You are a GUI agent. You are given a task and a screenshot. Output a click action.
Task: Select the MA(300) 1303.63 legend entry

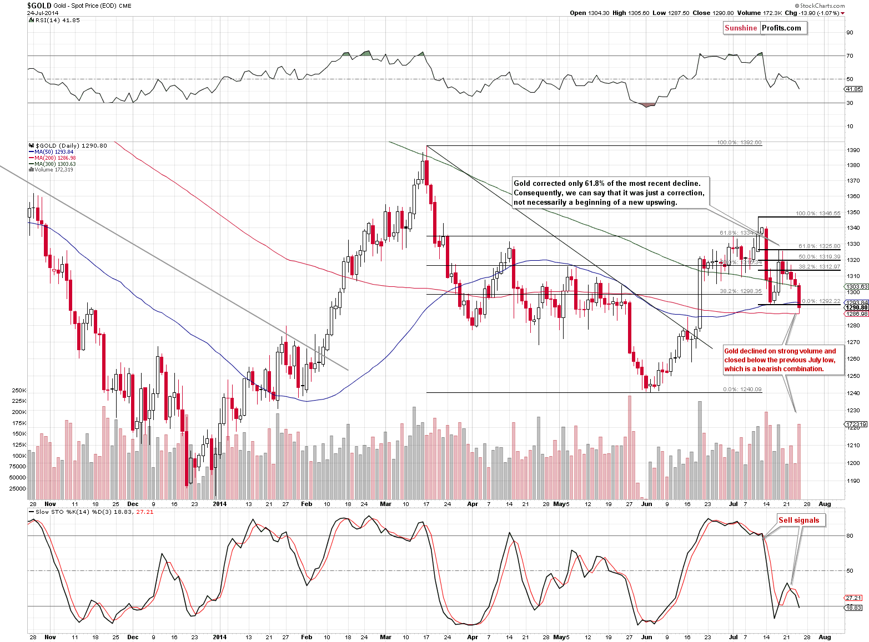coord(52,164)
